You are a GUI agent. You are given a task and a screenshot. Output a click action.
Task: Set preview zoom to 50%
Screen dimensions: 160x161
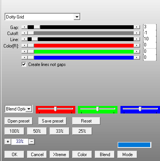pos(37,131)
